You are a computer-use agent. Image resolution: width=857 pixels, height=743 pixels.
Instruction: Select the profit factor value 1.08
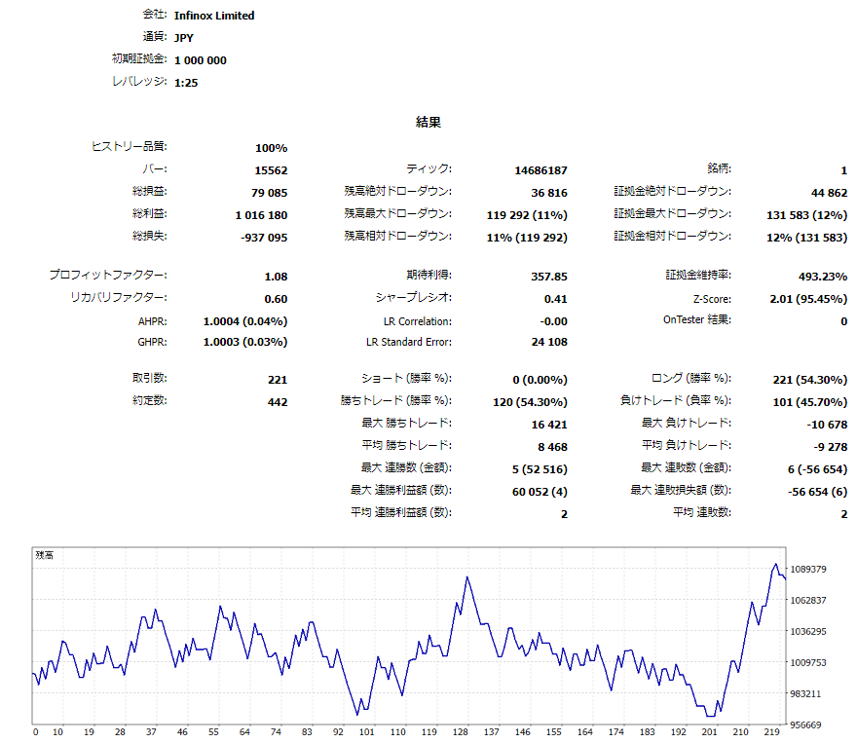click(x=276, y=277)
